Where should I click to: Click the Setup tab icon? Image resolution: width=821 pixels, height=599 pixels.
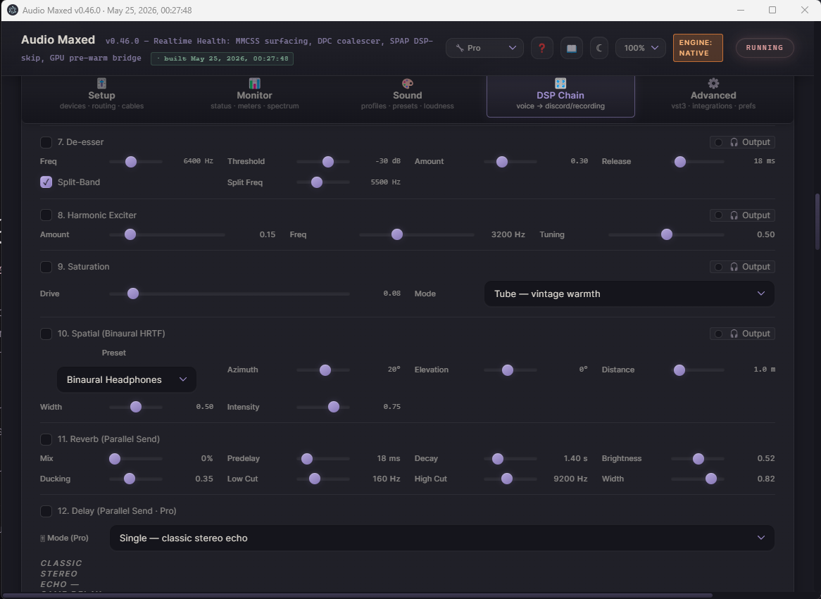pyautogui.click(x=101, y=83)
